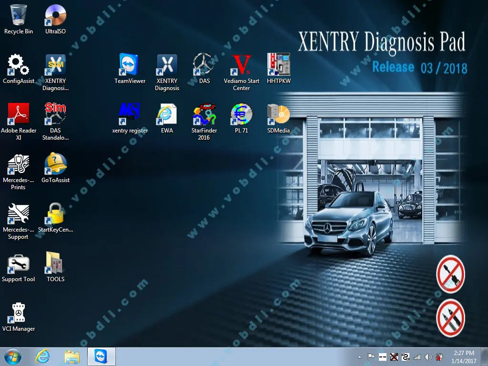This screenshot has width=488, height=366.
Task: Open the PL 71 price list icon
Action: pos(241,115)
